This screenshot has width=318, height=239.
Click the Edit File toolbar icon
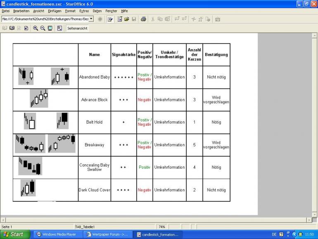(110, 19)
